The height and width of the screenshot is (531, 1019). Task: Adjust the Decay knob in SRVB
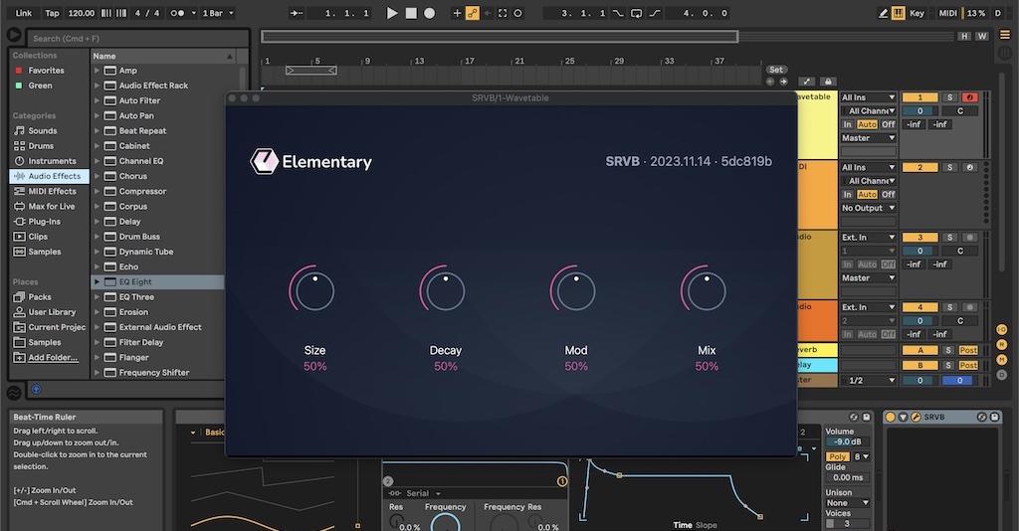point(445,289)
